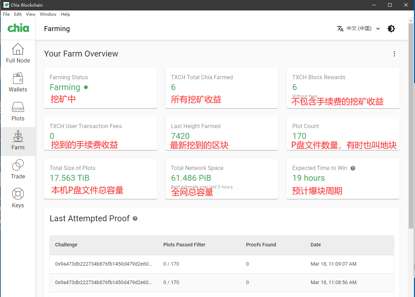Click the first challenge hash link
The height and width of the screenshot is (297, 415).
click(103, 264)
